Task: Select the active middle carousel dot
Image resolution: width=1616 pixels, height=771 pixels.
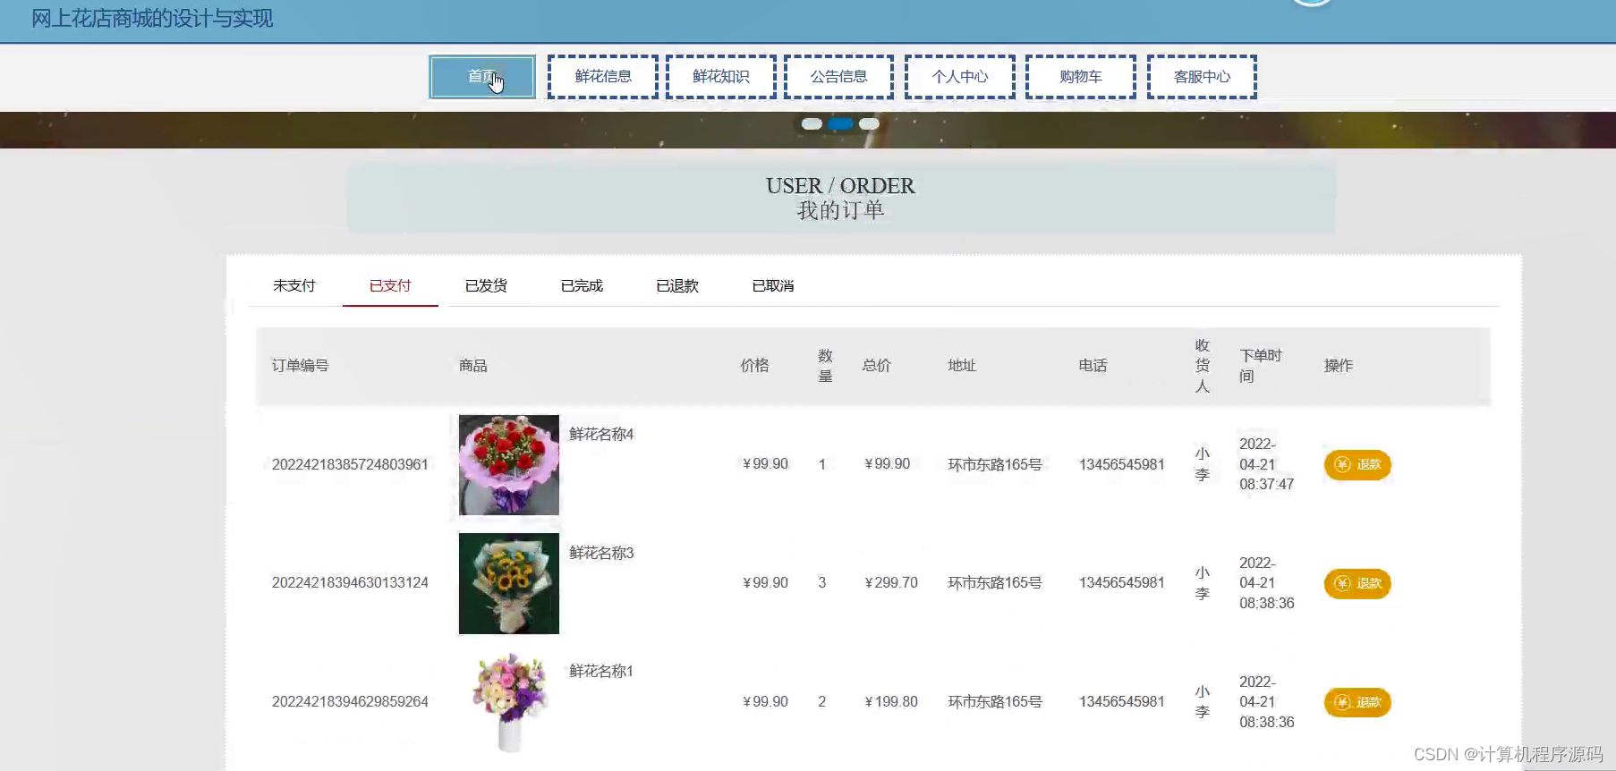Action: point(840,124)
